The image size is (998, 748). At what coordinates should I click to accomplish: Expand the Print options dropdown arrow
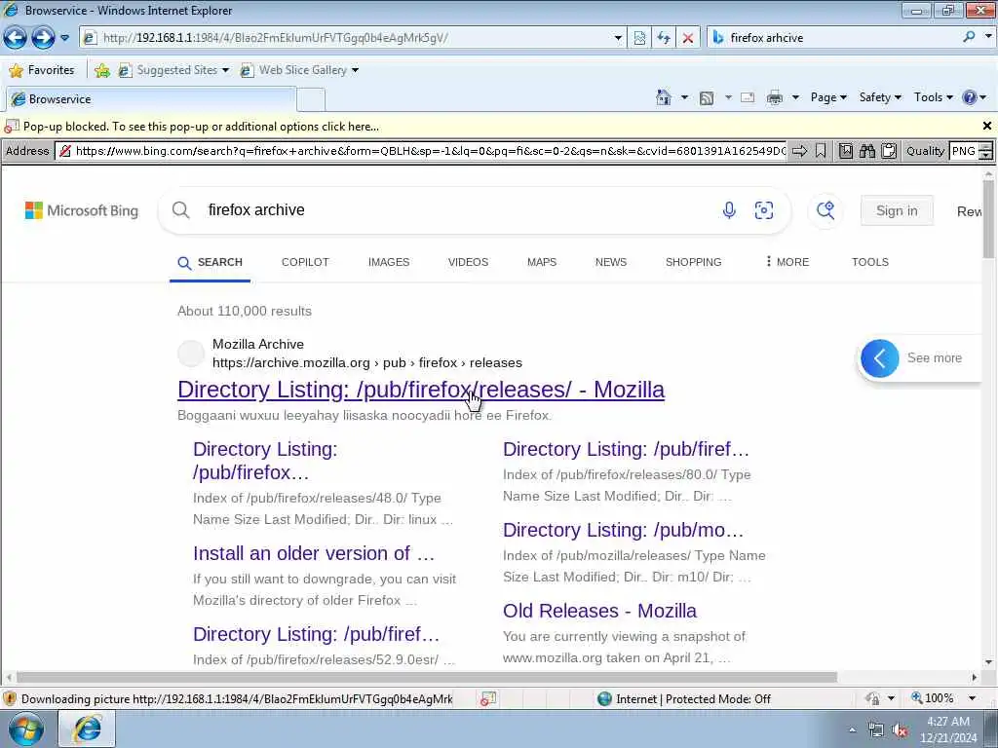(x=795, y=97)
